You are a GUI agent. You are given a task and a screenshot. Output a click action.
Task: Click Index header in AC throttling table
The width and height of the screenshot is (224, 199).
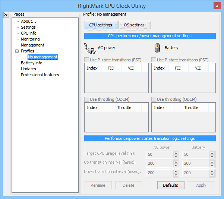coord(96,107)
